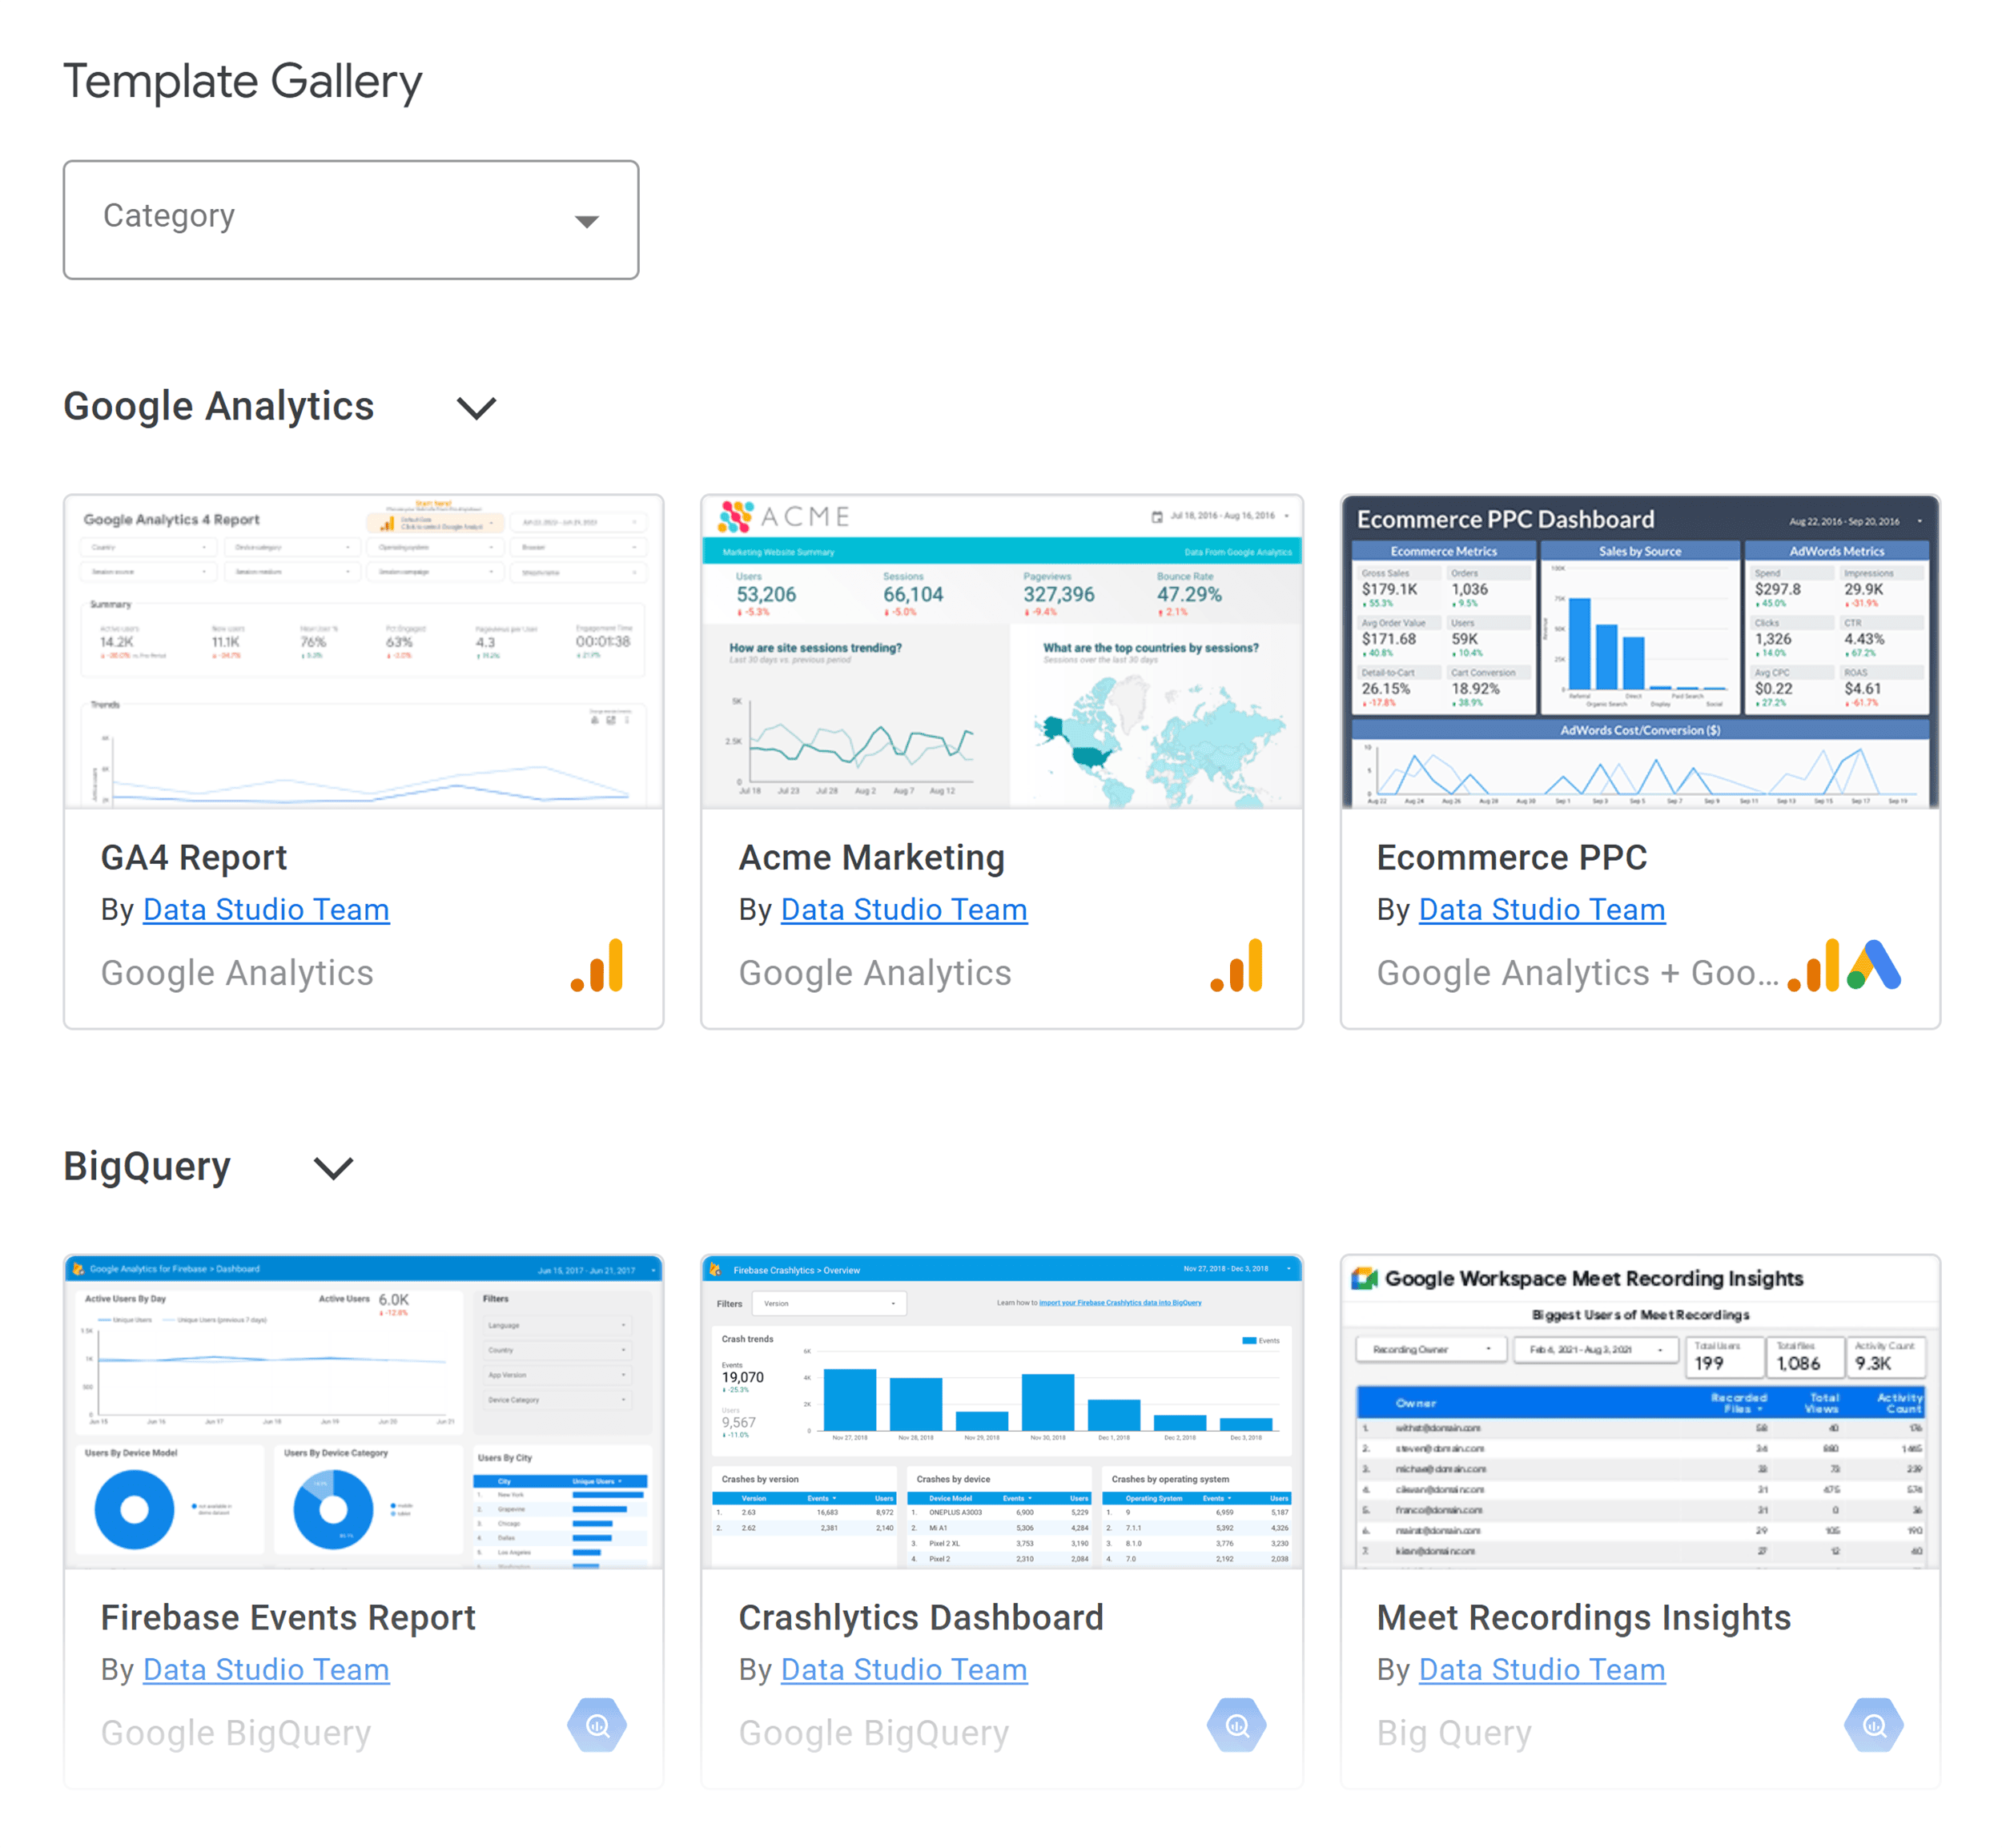The image size is (2002, 1848).
Task: Click Data Studio Team link under Firebase Events Report
Action: pos(266,1669)
